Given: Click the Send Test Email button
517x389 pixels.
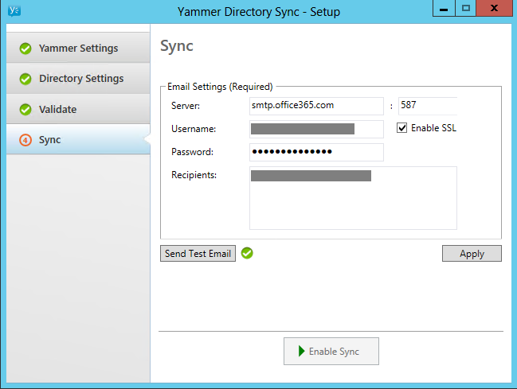Looking at the screenshot, I should point(198,253).
